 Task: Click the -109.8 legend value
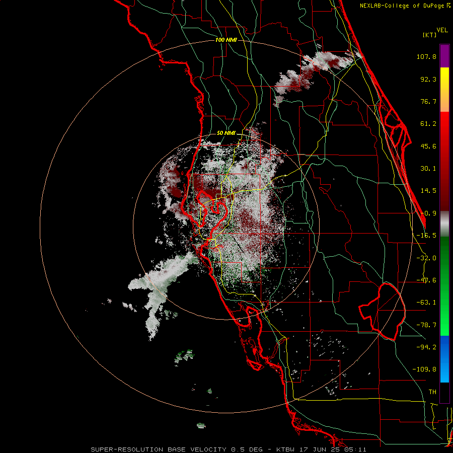click(424, 369)
